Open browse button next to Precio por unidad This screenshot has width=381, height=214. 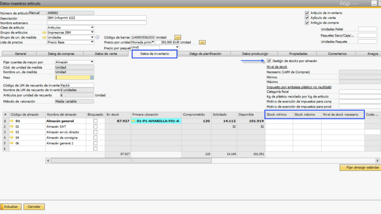pyautogui.click(x=202, y=42)
